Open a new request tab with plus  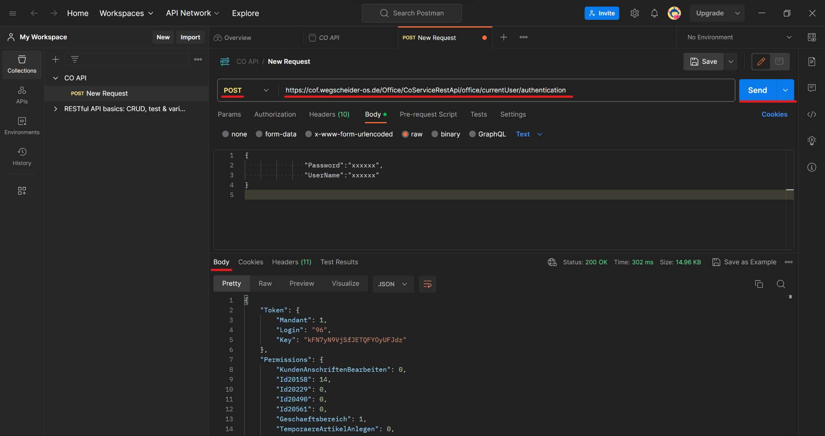pyautogui.click(x=504, y=37)
